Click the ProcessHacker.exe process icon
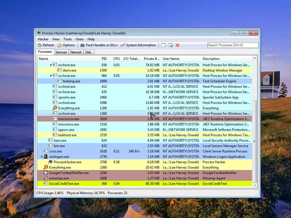291x218 pixels. pyautogui.click(x=50, y=162)
